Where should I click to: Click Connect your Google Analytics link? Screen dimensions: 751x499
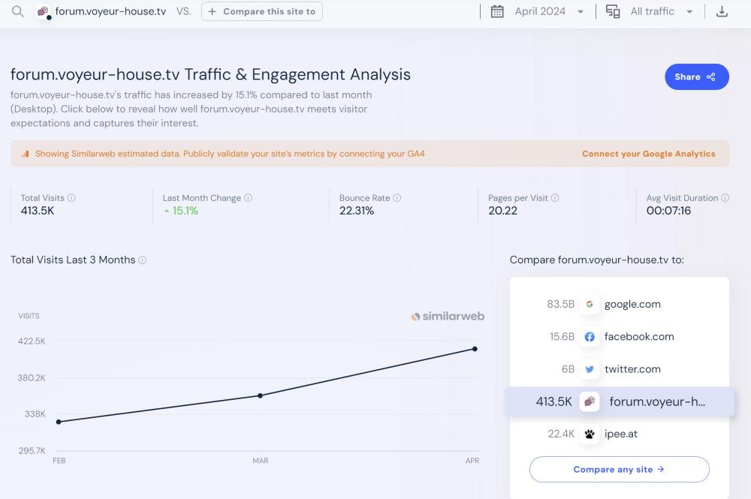648,154
